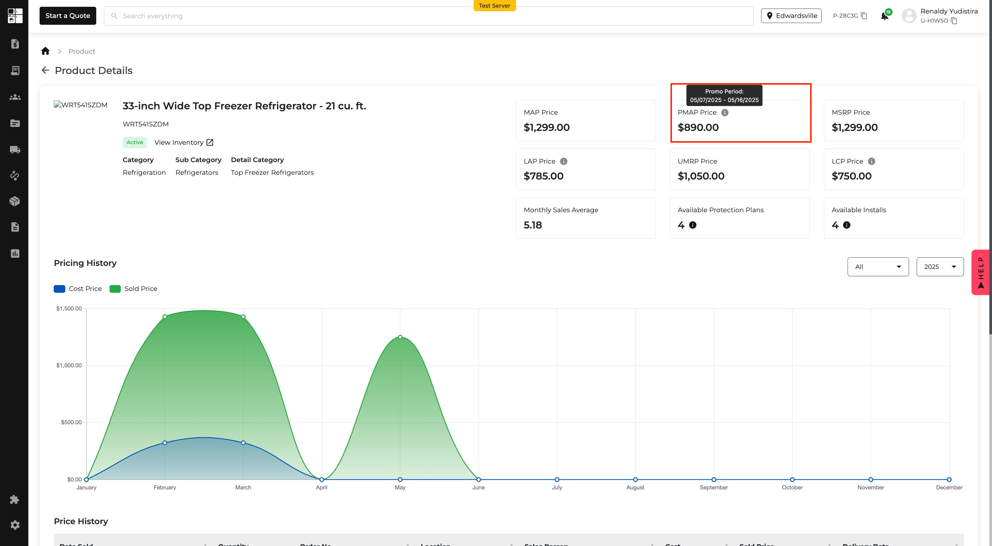Open the 2025 year dropdown
This screenshot has width=992, height=546.
(940, 267)
